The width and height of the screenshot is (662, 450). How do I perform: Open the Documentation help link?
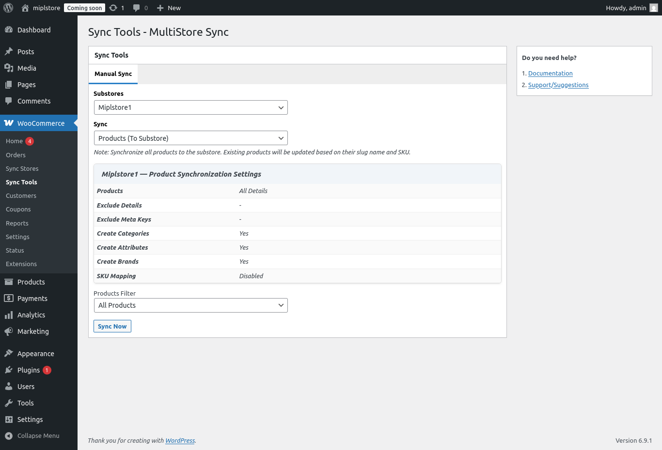coord(550,74)
